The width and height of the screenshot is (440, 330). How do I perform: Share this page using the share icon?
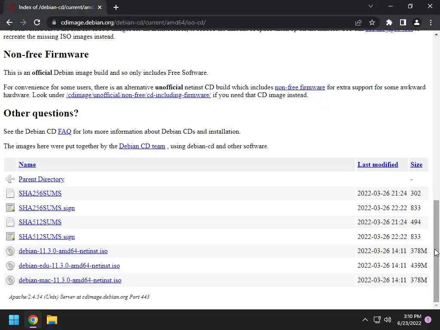click(x=358, y=22)
